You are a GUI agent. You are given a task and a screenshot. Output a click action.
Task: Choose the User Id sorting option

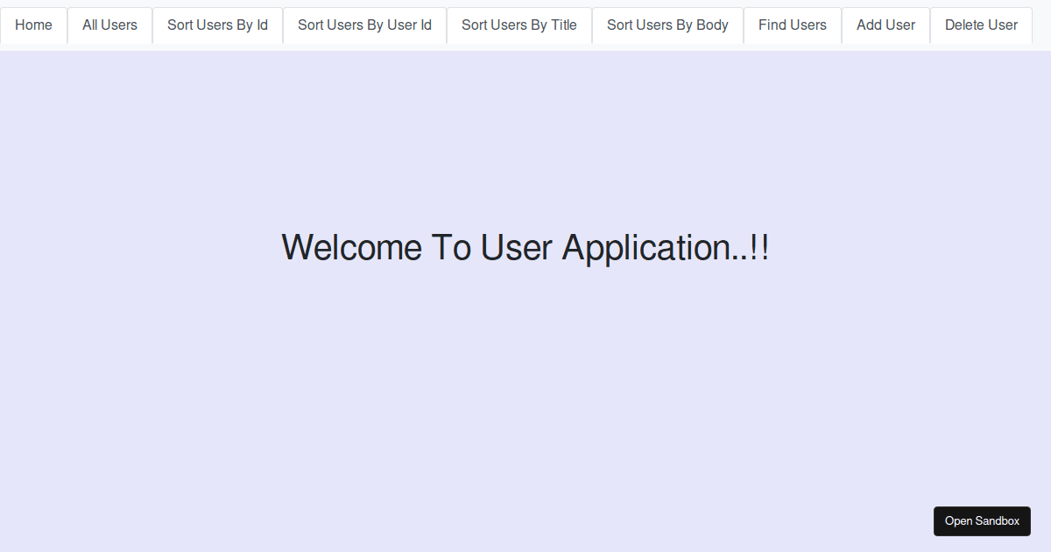point(364,25)
